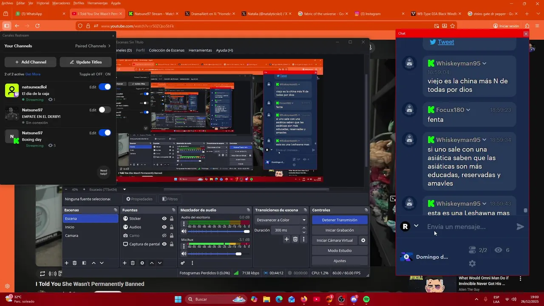Mute the Audio del escritorio speaker icon
Viewport: 544px width, 306px height.
coord(184,231)
